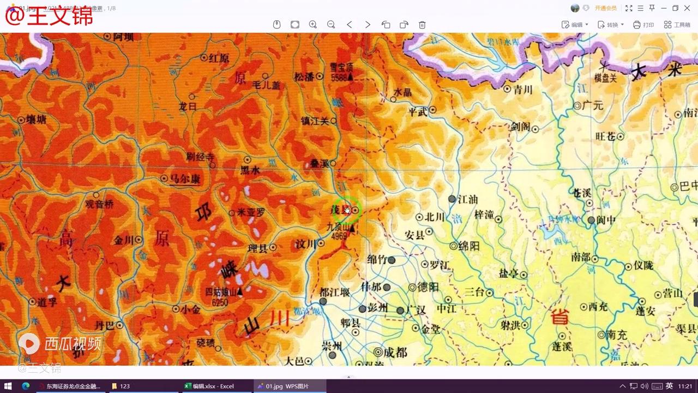Select the zoom in magnifier tool
This screenshot has height=393, width=698.
point(312,25)
